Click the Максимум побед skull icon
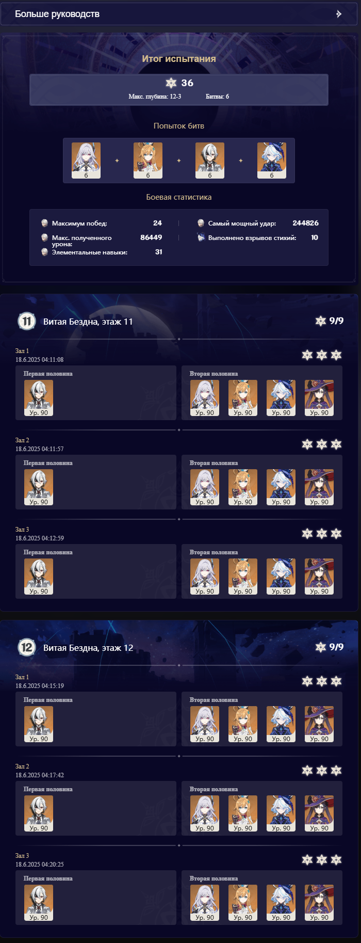 click(45, 223)
